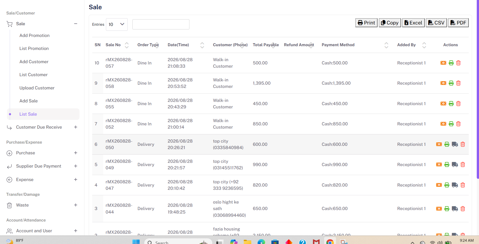Click delivery truck icon for sale rMX260828-049

click(455, 165)
